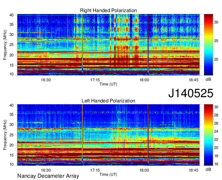Click the 20 MHz tick on Left Handed plot
222x180 pixels.
(11, 145)
